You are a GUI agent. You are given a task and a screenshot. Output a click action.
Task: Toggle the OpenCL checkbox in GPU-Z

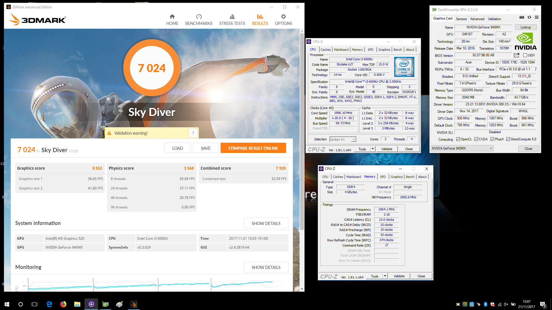pyautogui.click(x=458, y=139)
